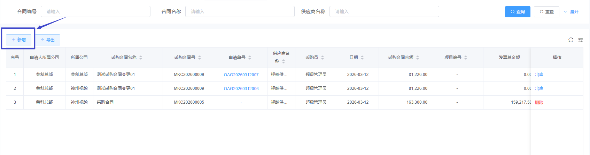Sort by 采购员 column arrows
The height and width of the screenshot is (155, 590).
pos(323,58)
